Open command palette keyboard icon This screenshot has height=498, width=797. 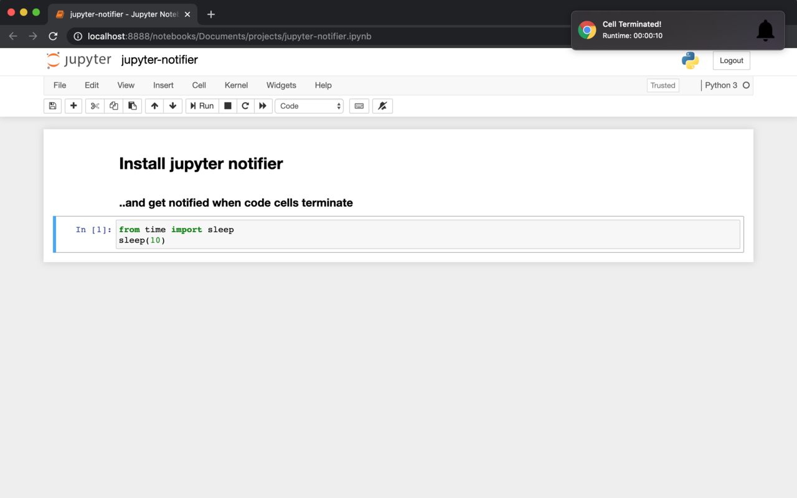tap(359, 106)
